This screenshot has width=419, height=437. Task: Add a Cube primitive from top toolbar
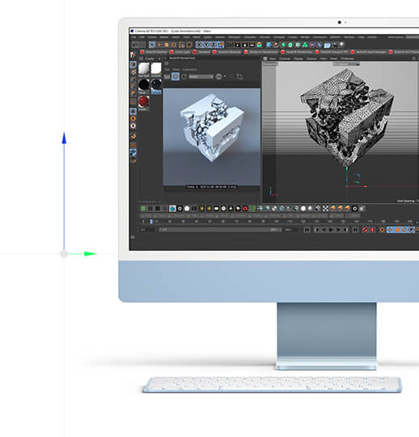click(269, 45)
